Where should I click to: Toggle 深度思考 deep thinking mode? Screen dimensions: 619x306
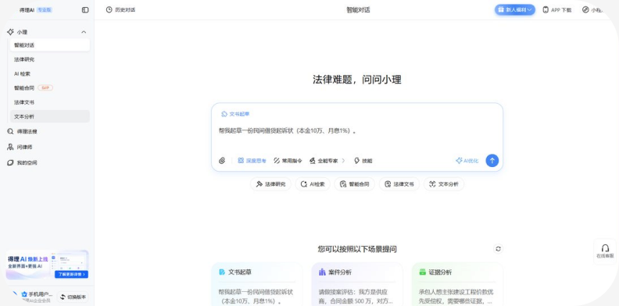coord(252,161)
